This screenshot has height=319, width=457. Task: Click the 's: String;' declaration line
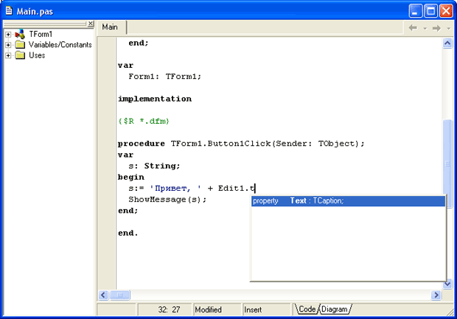[155, 166]
